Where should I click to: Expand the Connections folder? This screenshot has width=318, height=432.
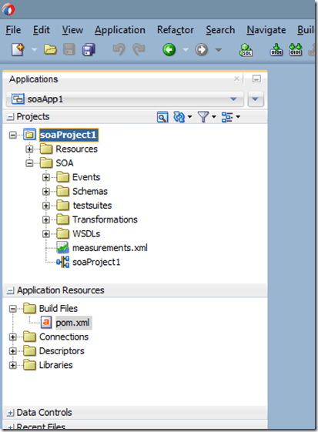(x=12, y=337)
